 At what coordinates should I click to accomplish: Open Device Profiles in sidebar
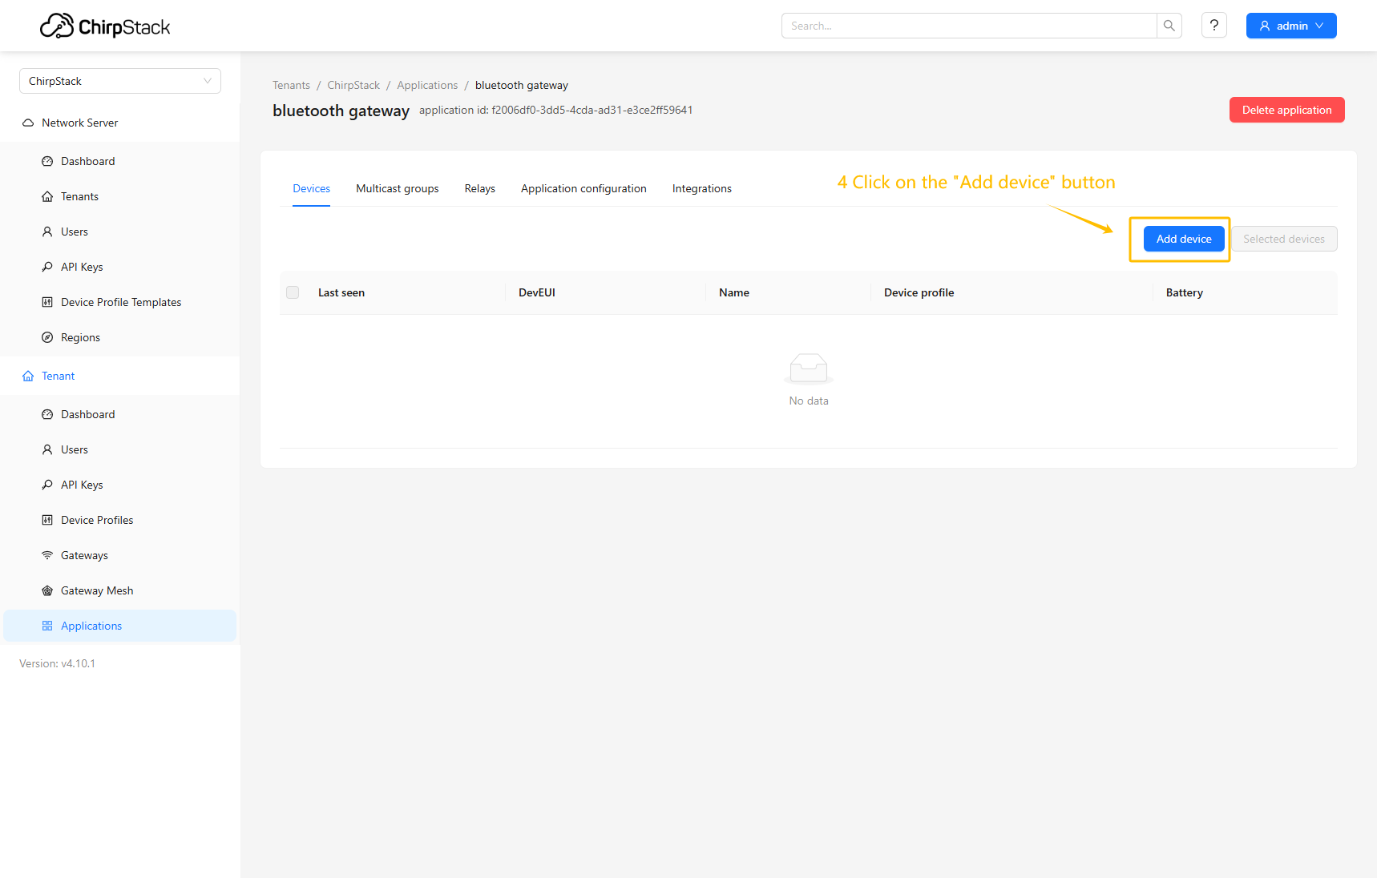pos(97,520)
